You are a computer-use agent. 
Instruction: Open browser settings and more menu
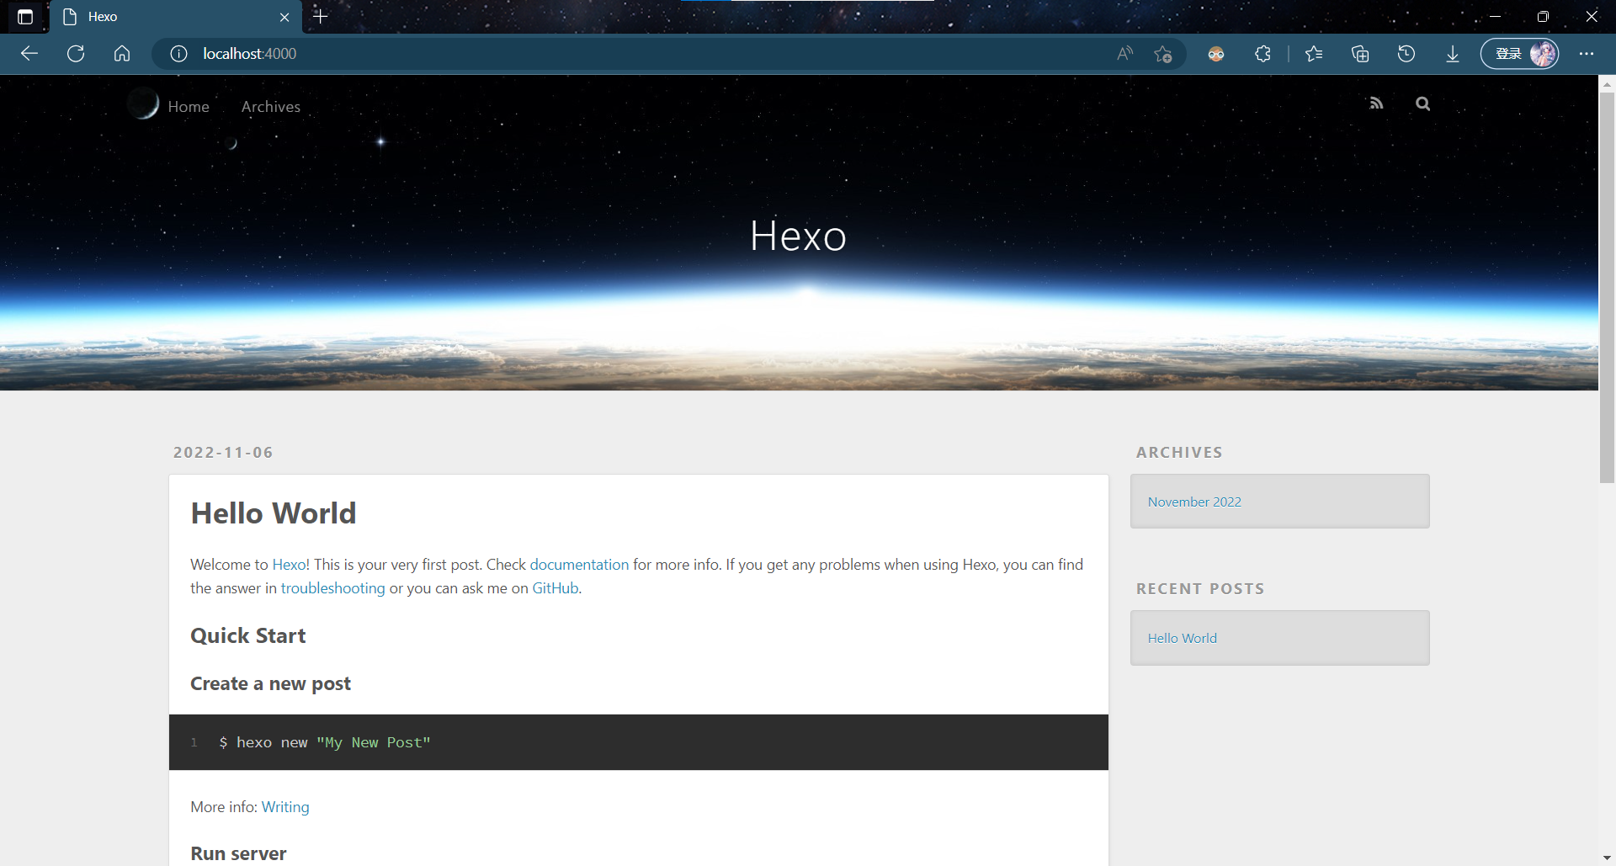1586,54
